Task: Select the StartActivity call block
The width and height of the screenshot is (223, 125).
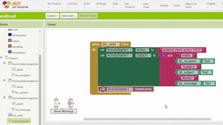Action: (126, 89)
